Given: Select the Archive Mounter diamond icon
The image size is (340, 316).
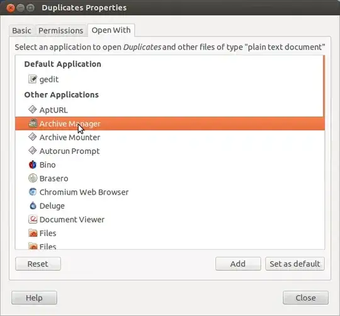Looking at the screenshot, I should pyautogui.click(x=33, y=137).
